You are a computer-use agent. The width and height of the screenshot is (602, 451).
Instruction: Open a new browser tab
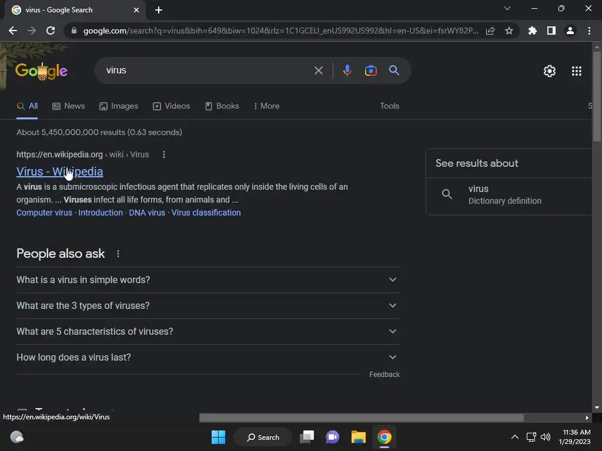[159, 10]
